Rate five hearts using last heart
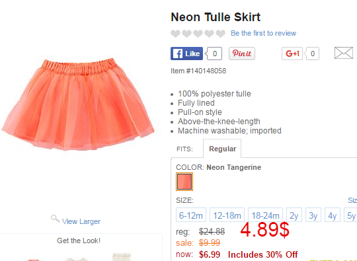Viewport: 357px width, 261px height. tap(220, 34)
